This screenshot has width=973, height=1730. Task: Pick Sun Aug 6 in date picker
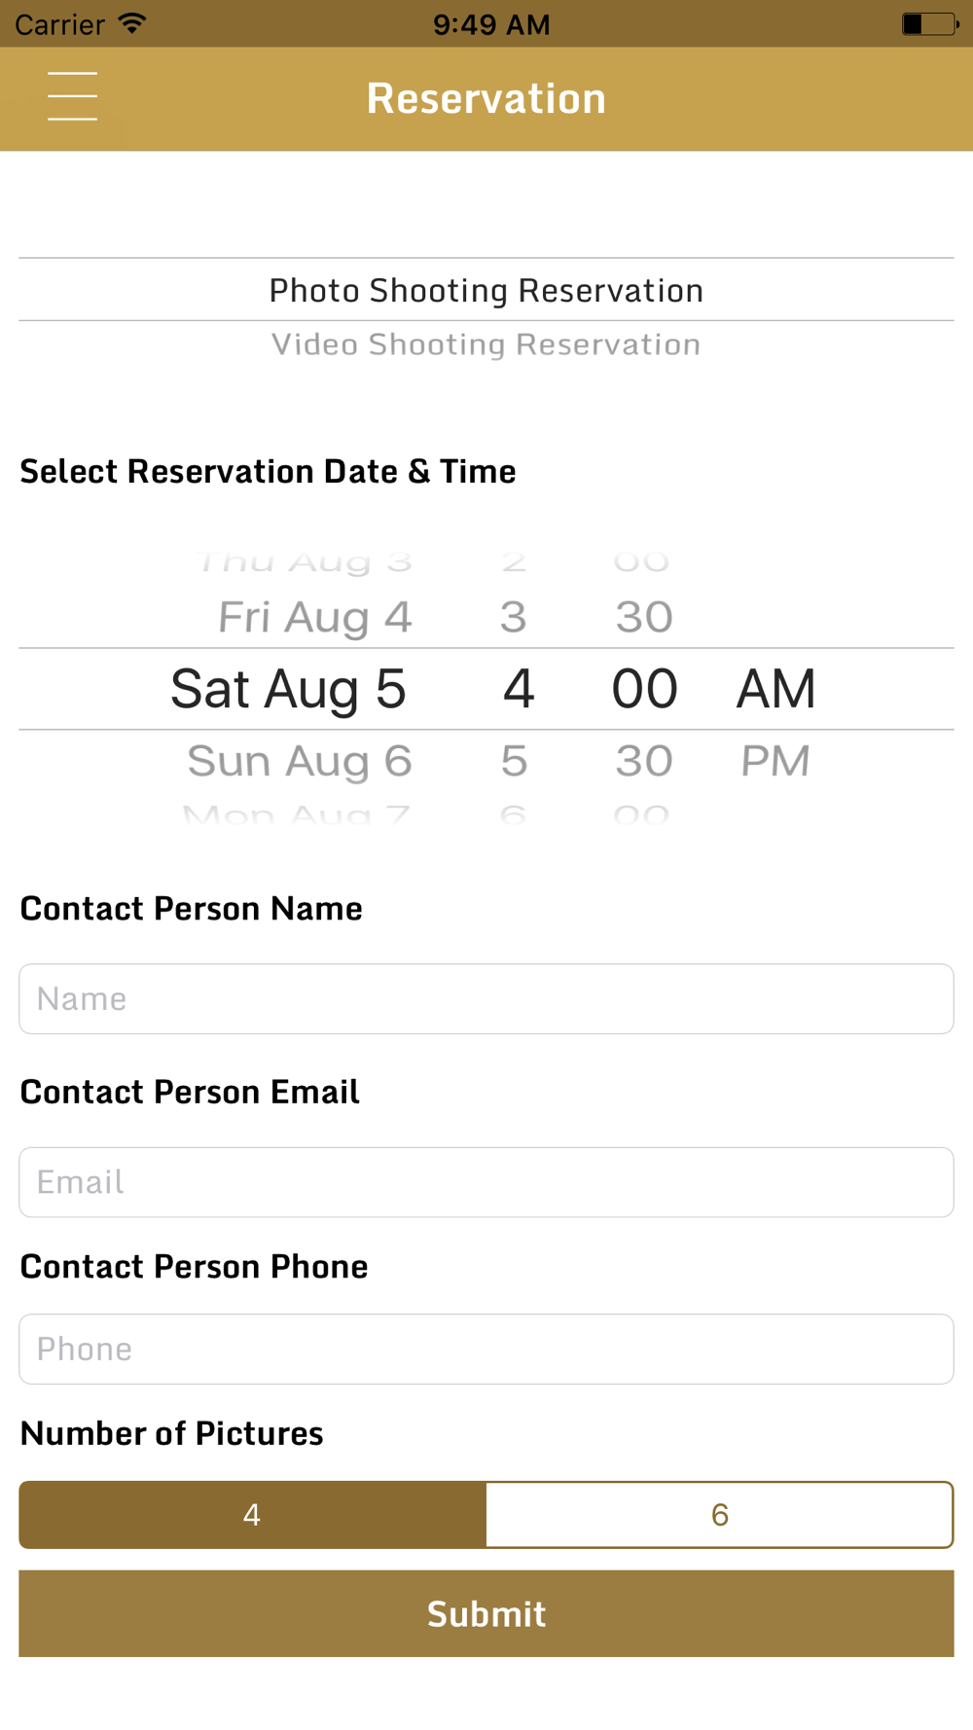(300, 761)
